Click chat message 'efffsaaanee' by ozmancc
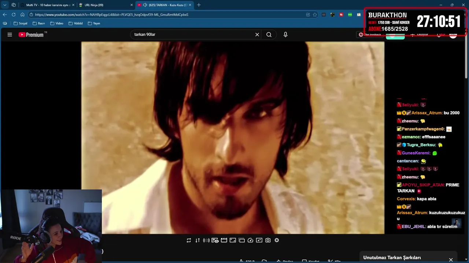This screenshot has height=263, width=469. pyautogui.click(x=434, y=137)
